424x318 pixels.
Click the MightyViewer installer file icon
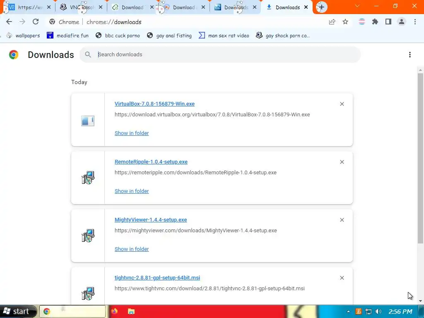coord(88,236)
